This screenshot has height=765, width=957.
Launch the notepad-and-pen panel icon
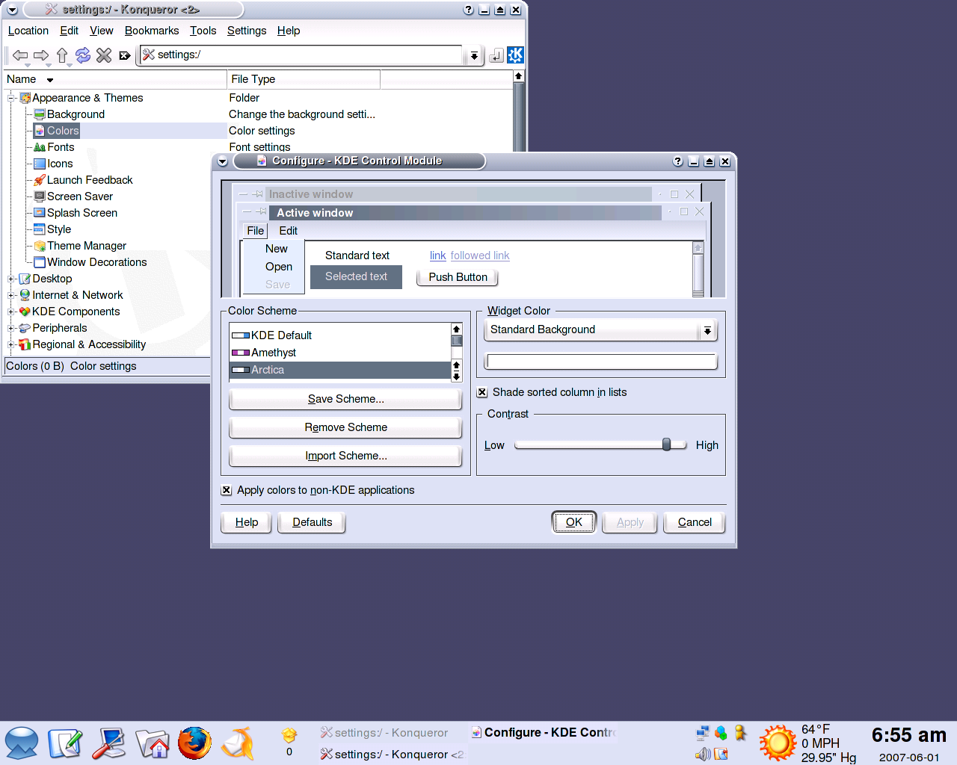coord(65,743)
